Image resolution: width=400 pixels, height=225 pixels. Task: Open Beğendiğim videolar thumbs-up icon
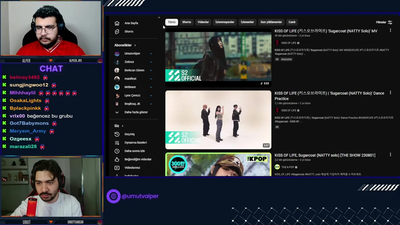(117, 159)
